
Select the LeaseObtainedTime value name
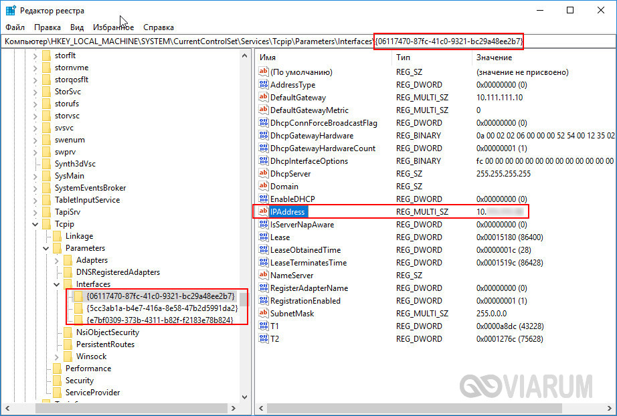pos(305,249)
